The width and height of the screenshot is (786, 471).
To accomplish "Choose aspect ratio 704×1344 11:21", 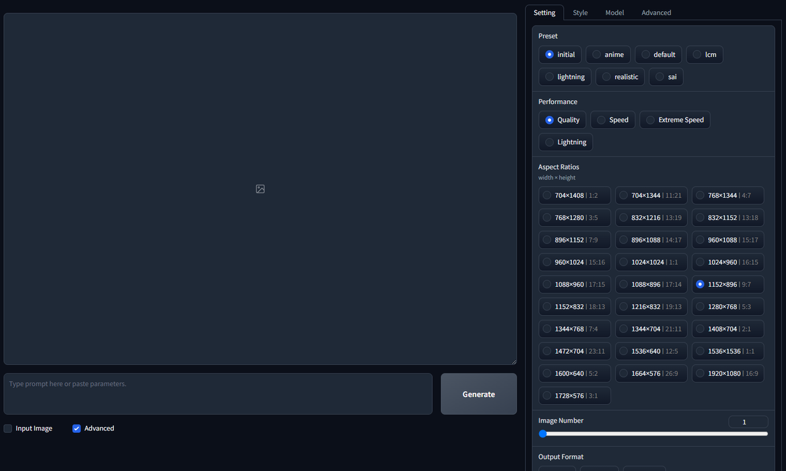I will (651, 195).
